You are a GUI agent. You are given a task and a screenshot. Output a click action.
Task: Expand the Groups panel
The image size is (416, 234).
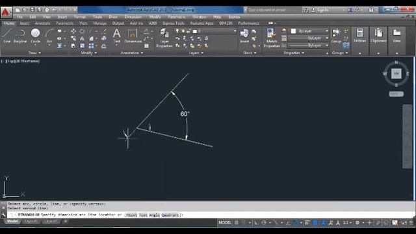pos(340,53)
